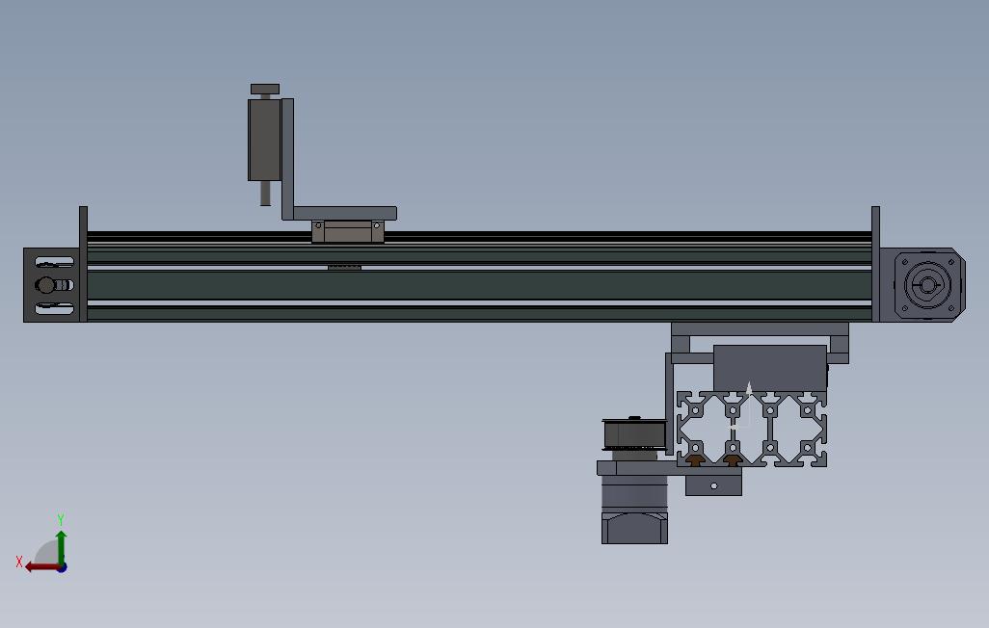Click the red X axis arrow of the triad
989x628 pixels.
click(41, 567)
